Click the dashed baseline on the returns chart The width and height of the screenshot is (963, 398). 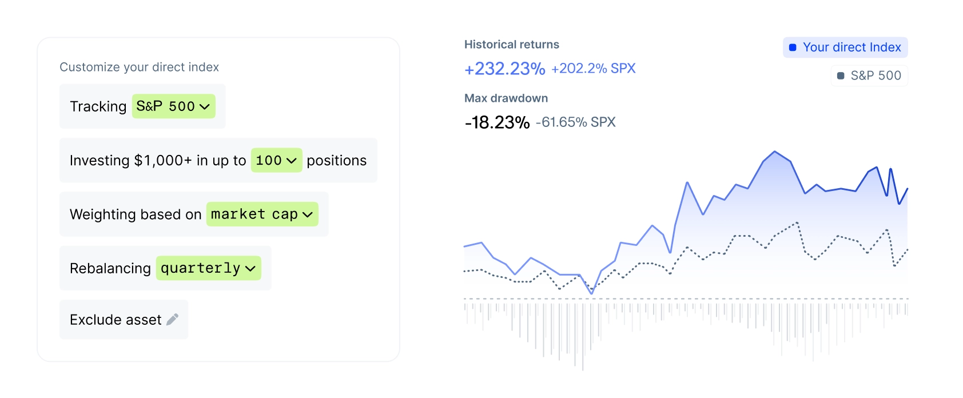[x=686, y=298]
